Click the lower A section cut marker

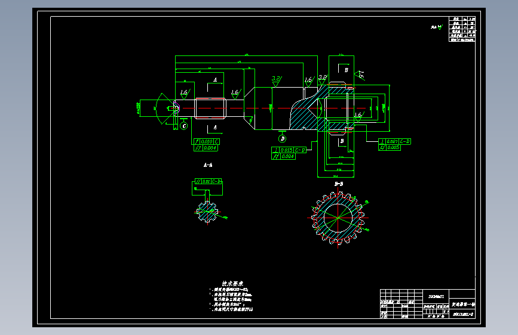214,129
